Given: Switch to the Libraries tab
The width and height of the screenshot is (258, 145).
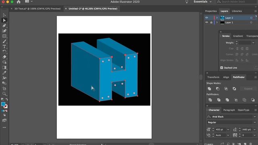Looking at the screenshot, I should coord(237,11).
